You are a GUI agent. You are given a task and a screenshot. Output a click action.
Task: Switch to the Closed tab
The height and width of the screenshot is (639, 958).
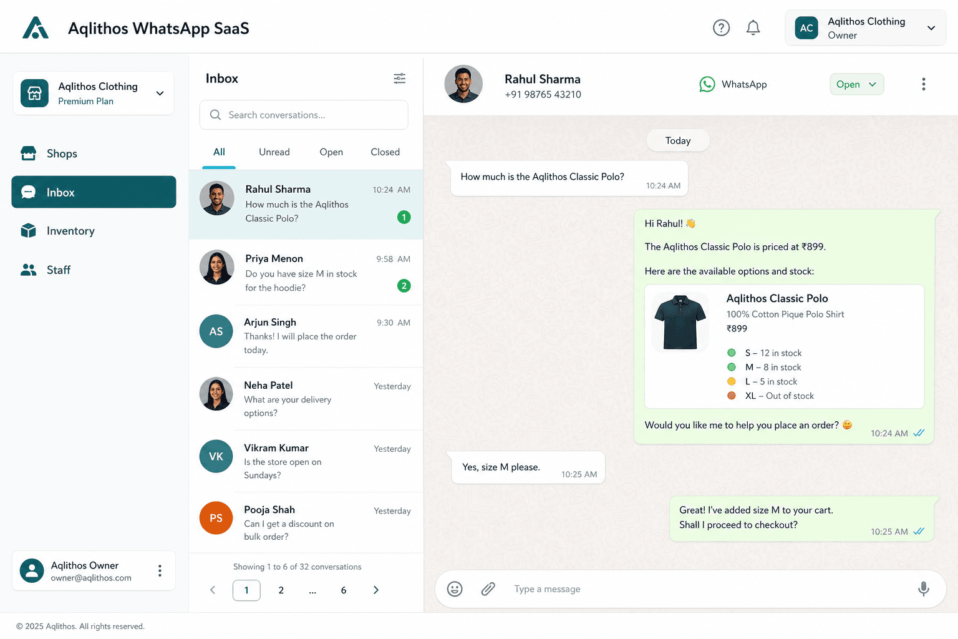pos(385,152)
